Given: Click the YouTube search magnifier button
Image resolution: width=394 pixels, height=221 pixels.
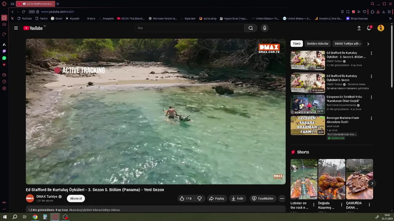Looking at the screenshot, I should pos(251,28).
